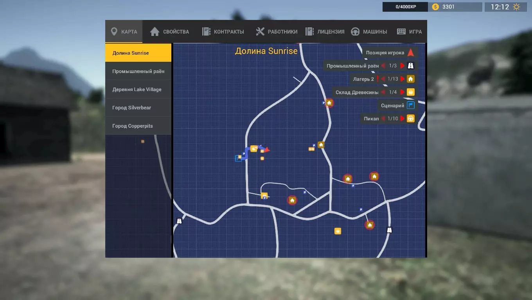Click the 1/4 counter in the legend

click(393, 92)
